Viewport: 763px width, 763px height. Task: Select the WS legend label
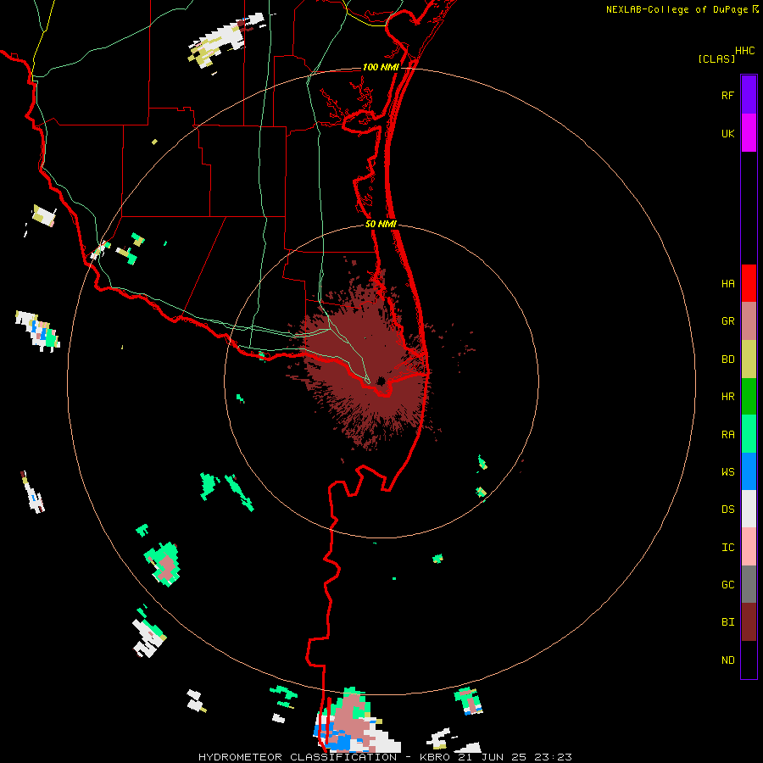(727, 471)
